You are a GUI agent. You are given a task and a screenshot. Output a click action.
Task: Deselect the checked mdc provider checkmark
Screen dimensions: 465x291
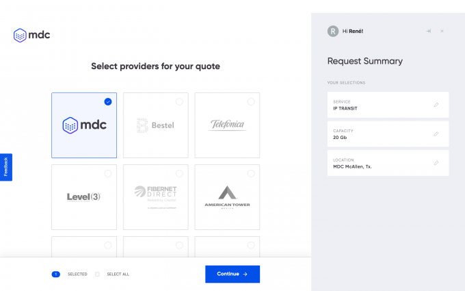(108, 102)
